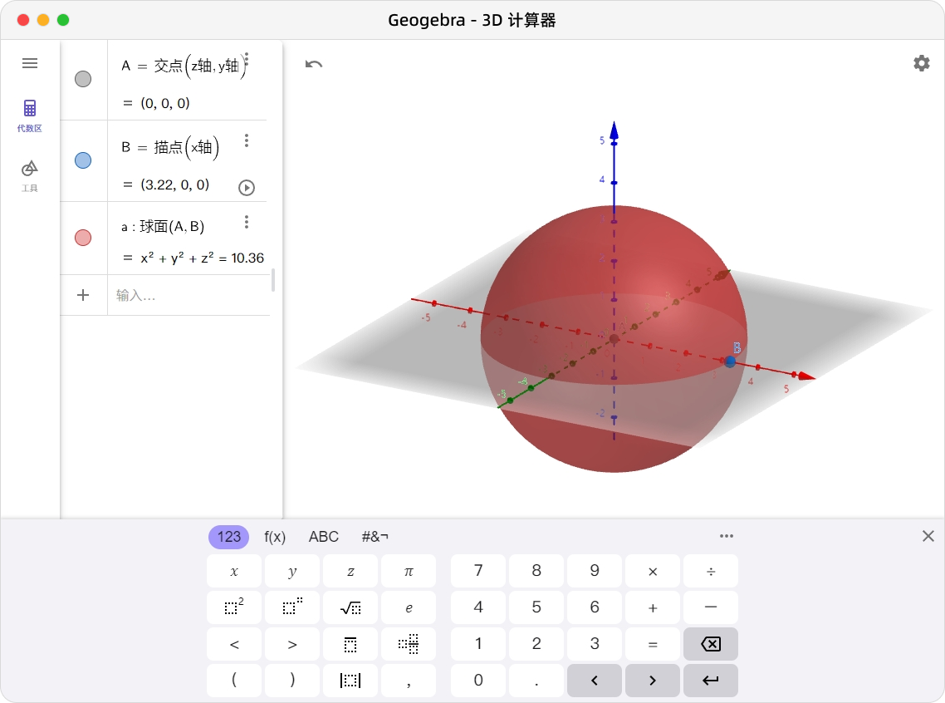Open more options for point B
Image resolution: width=945 pixels, height=703 pixels.
click(x=246, y=140)
